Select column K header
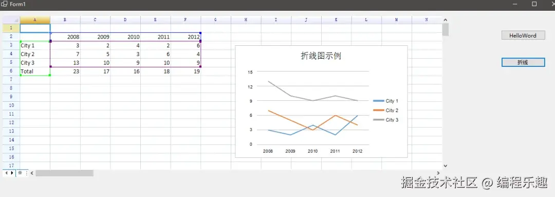Screen dimensions: 555x197 click(x=336, y=20)
